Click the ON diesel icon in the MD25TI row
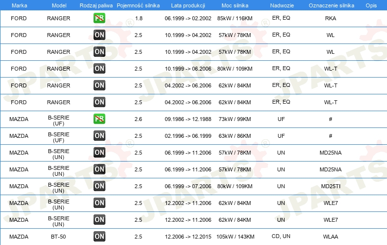Image resolution: width=387 pixels, height=245 pixels. click(x=99, y=186)
